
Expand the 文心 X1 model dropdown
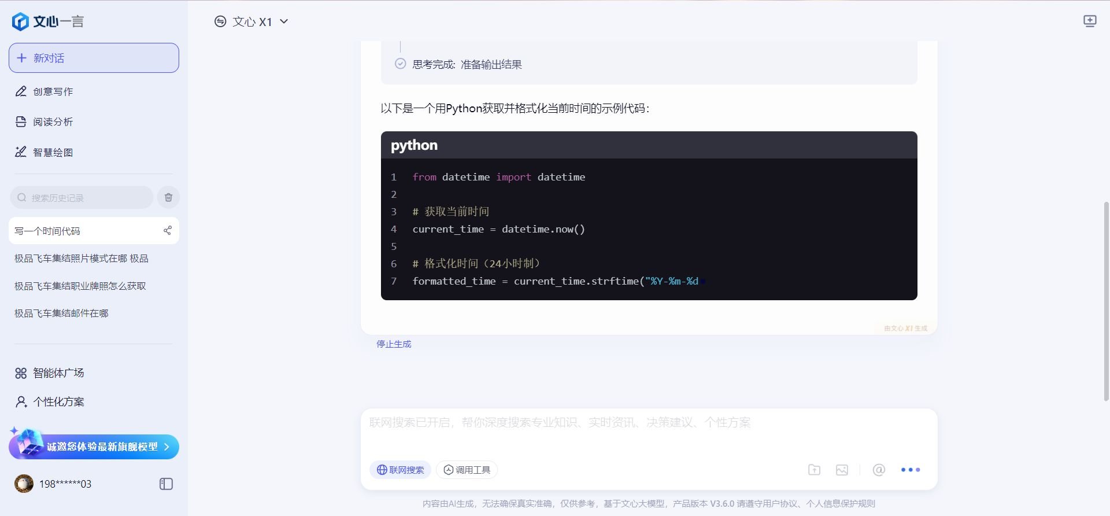251,22
